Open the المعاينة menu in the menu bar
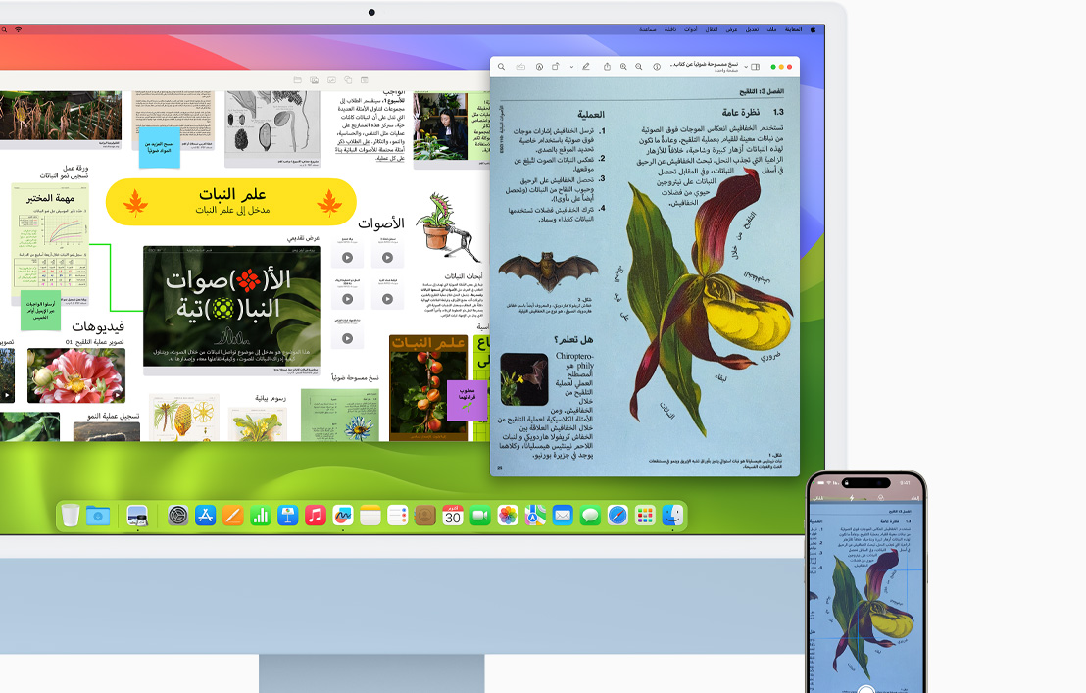Image resolution: width=1086 pixels, height=693 pixels. pyautogui.click(x=794, y=29)
